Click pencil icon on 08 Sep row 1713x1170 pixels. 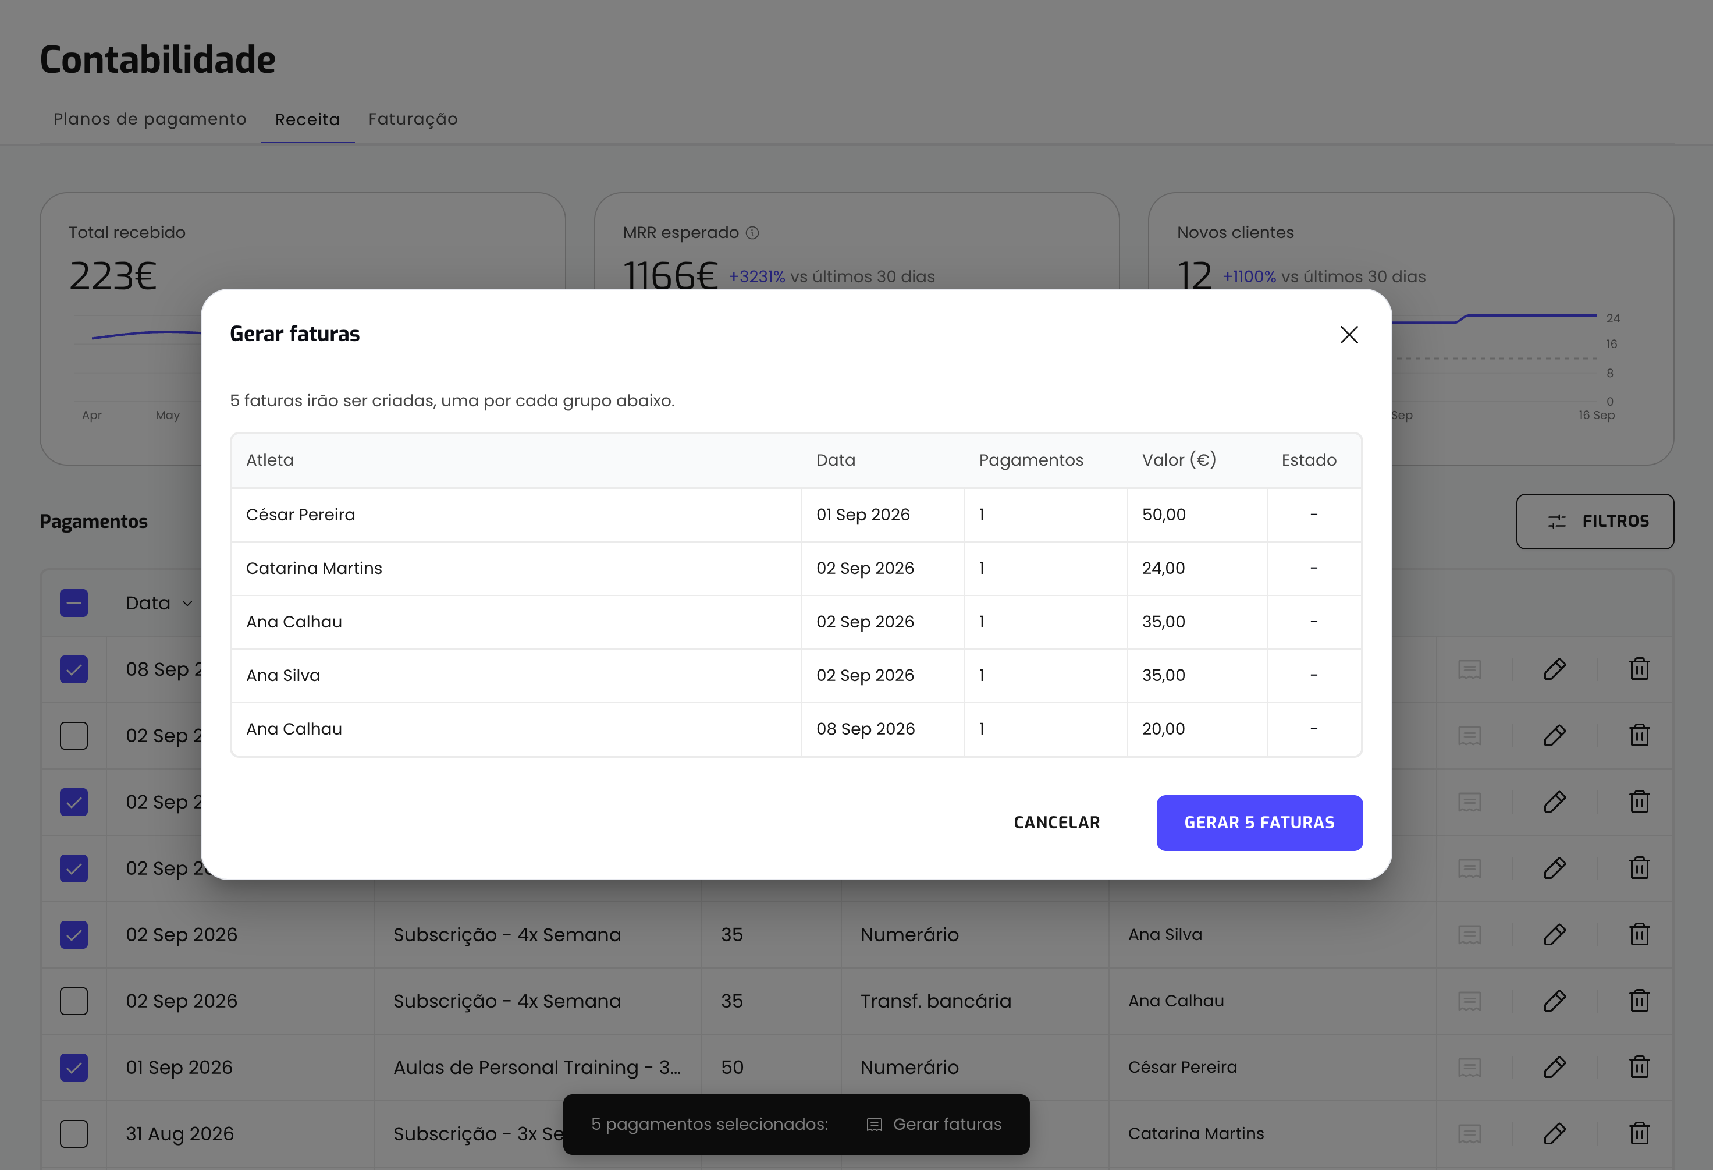[x=1555, y=669]
